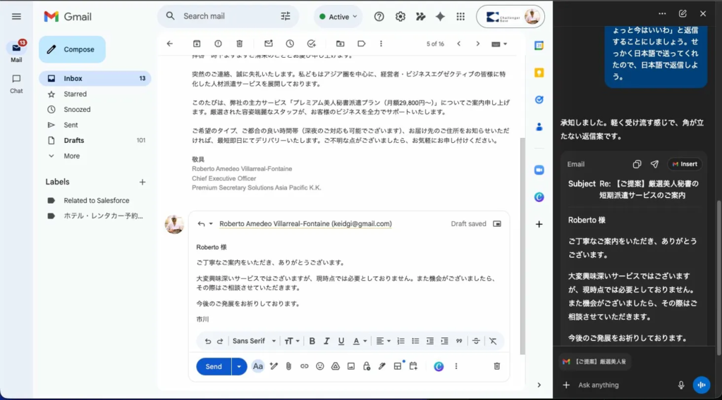The height and width of the screenshot is (400, 722).
Task: Click the Compose button
Action: tap(72, 49)
